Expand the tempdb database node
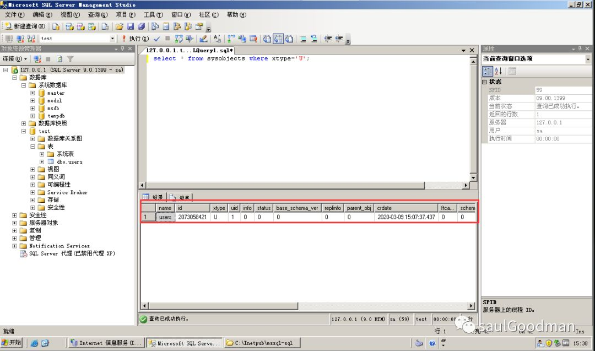595x351 pixels. (x=33, y=116)
